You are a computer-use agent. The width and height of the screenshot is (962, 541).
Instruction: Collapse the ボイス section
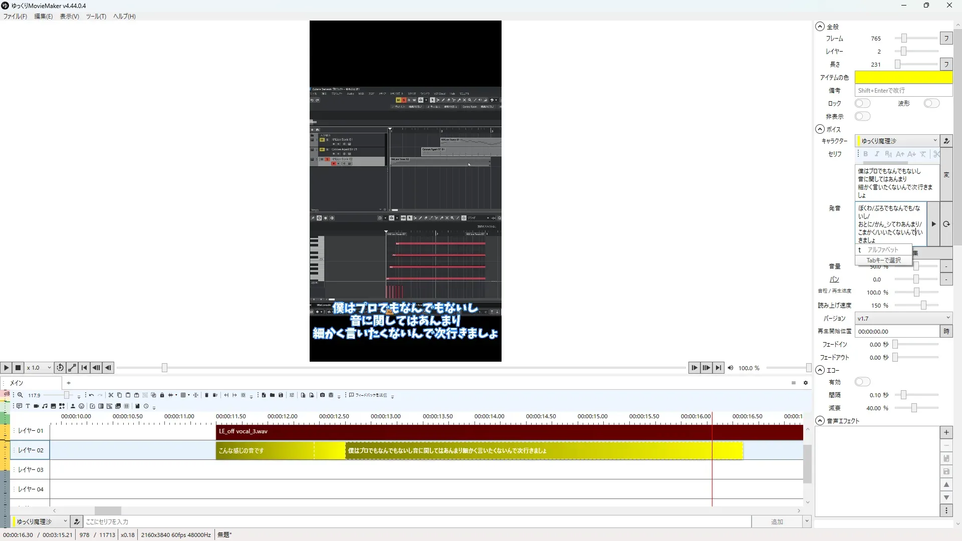tap(820, 129)
